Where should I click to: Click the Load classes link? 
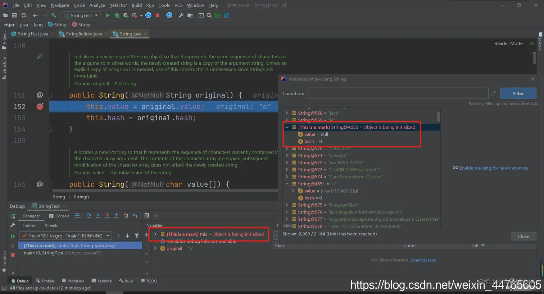(x=423, y=260)
